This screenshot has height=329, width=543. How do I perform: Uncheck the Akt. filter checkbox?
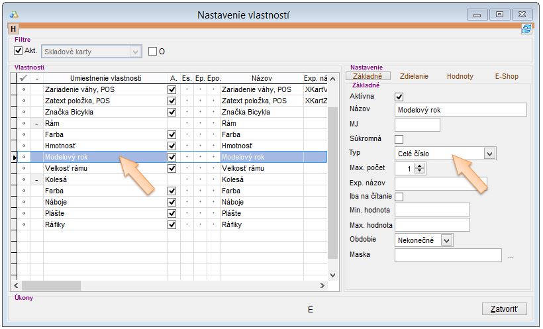[x=19, y=50]
